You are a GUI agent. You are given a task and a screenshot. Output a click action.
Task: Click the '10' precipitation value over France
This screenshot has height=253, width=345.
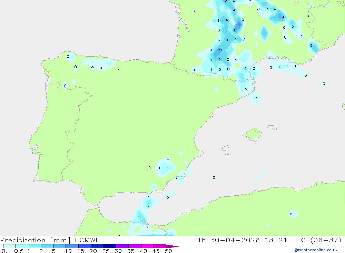point(219,50)
